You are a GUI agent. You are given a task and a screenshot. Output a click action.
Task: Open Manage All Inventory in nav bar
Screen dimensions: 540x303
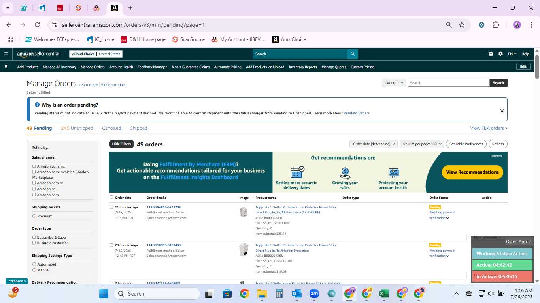[x=60, y=67]
